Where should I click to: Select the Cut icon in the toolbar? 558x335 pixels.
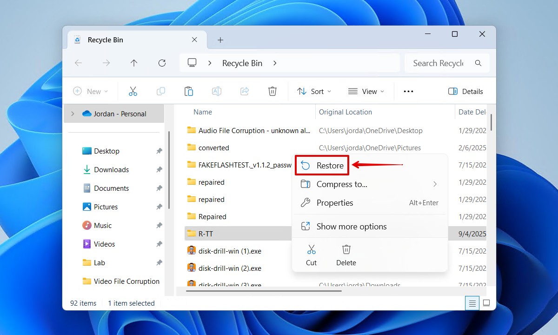point(133,91)
